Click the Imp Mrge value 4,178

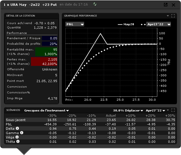(x=52, y=98)
